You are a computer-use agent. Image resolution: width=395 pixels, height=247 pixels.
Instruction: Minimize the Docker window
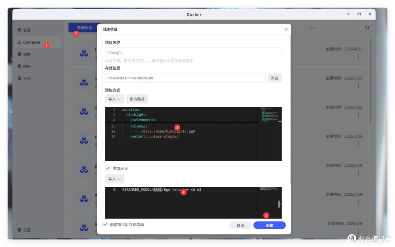(348, 14)
